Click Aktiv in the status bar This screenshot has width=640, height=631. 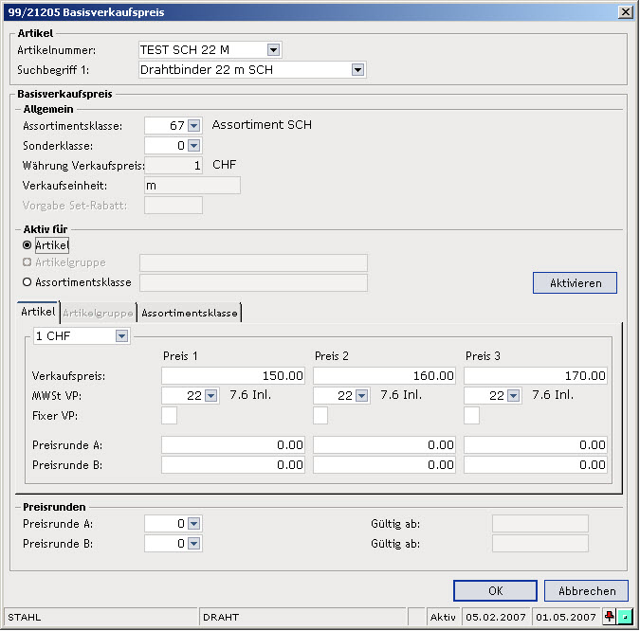[x=444, y=617]
